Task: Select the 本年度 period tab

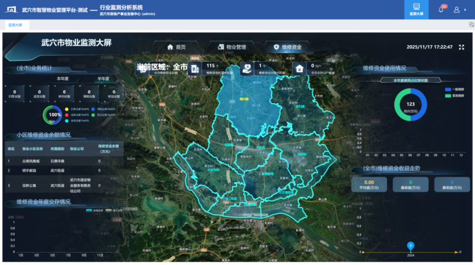Action: [x=63, y=78]
